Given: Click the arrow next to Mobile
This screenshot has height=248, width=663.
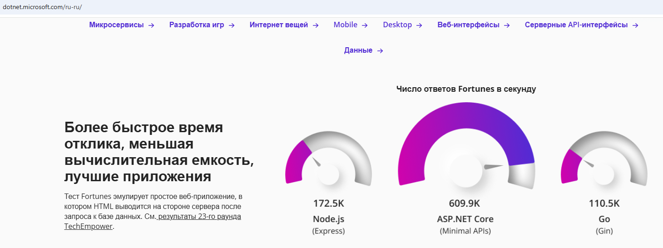Looking at the screenshot, I should click(365, 25).
